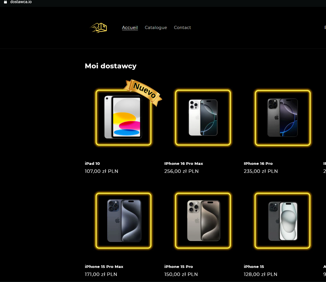Viewport: 326px width, 282px height.
Task: Click the 256,00 zł PLN price
Action: pyautogui.click(x=181, y=171)
